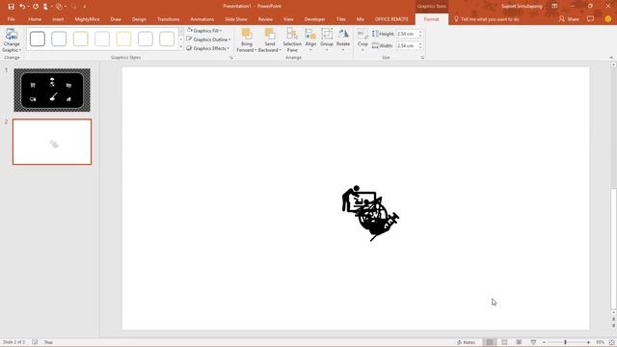Select the first dark outline graphics style
The width and height of the screenshot is (617, 347).
tap(38, 39)
